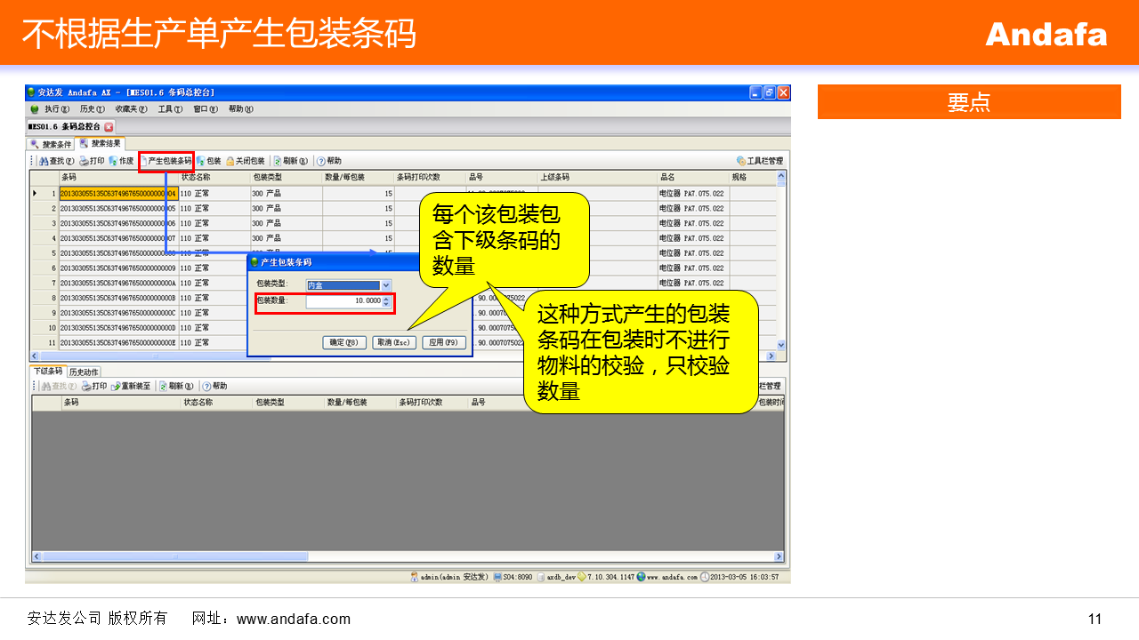Viewport: 1139px width, 640px height.
Task: Open 工具栏管理 at top right of grid
Action: (760, 161)
